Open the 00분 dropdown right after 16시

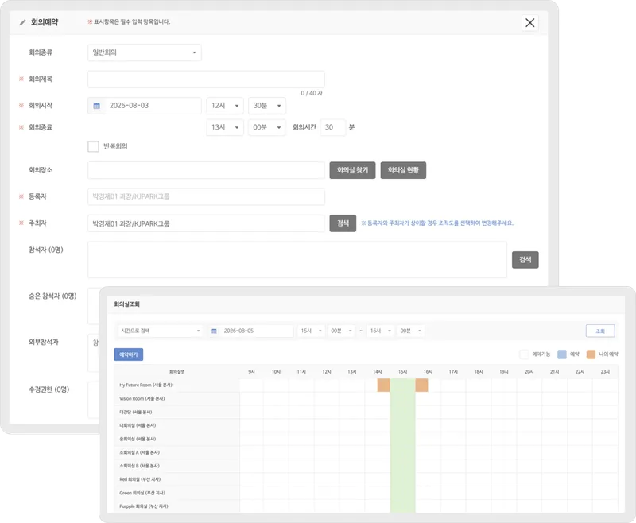pyautogui.click(x=410, y=331)
